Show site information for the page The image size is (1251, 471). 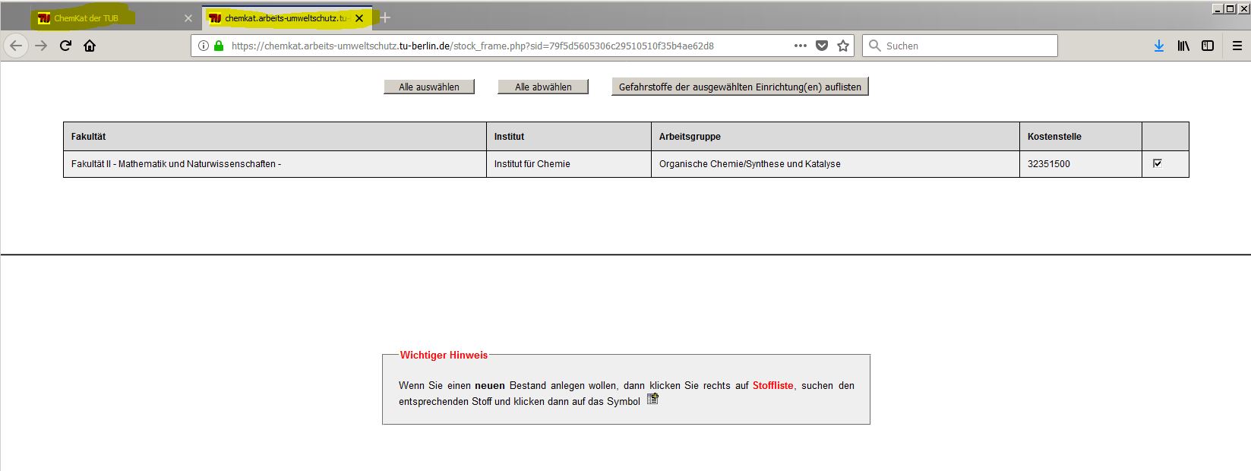coord(203,46)
